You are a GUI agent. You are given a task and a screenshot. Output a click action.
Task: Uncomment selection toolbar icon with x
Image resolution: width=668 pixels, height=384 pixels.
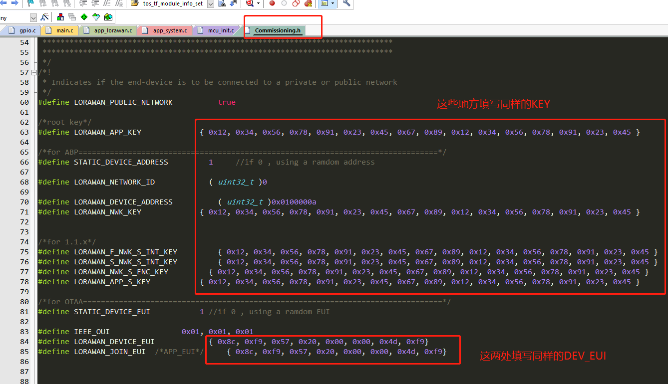point(119,3)
